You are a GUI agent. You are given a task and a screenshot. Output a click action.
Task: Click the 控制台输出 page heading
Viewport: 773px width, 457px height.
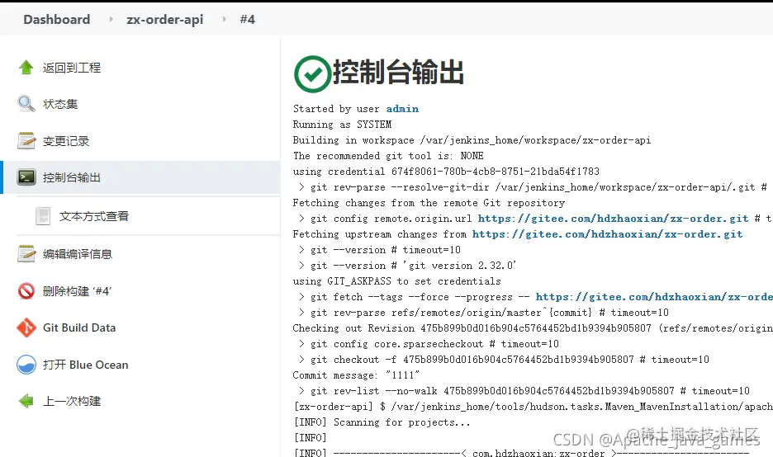(398, 73)
